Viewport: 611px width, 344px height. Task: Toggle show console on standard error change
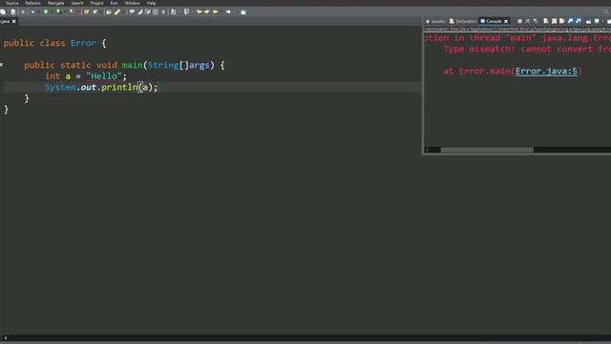tap(579, 21)
